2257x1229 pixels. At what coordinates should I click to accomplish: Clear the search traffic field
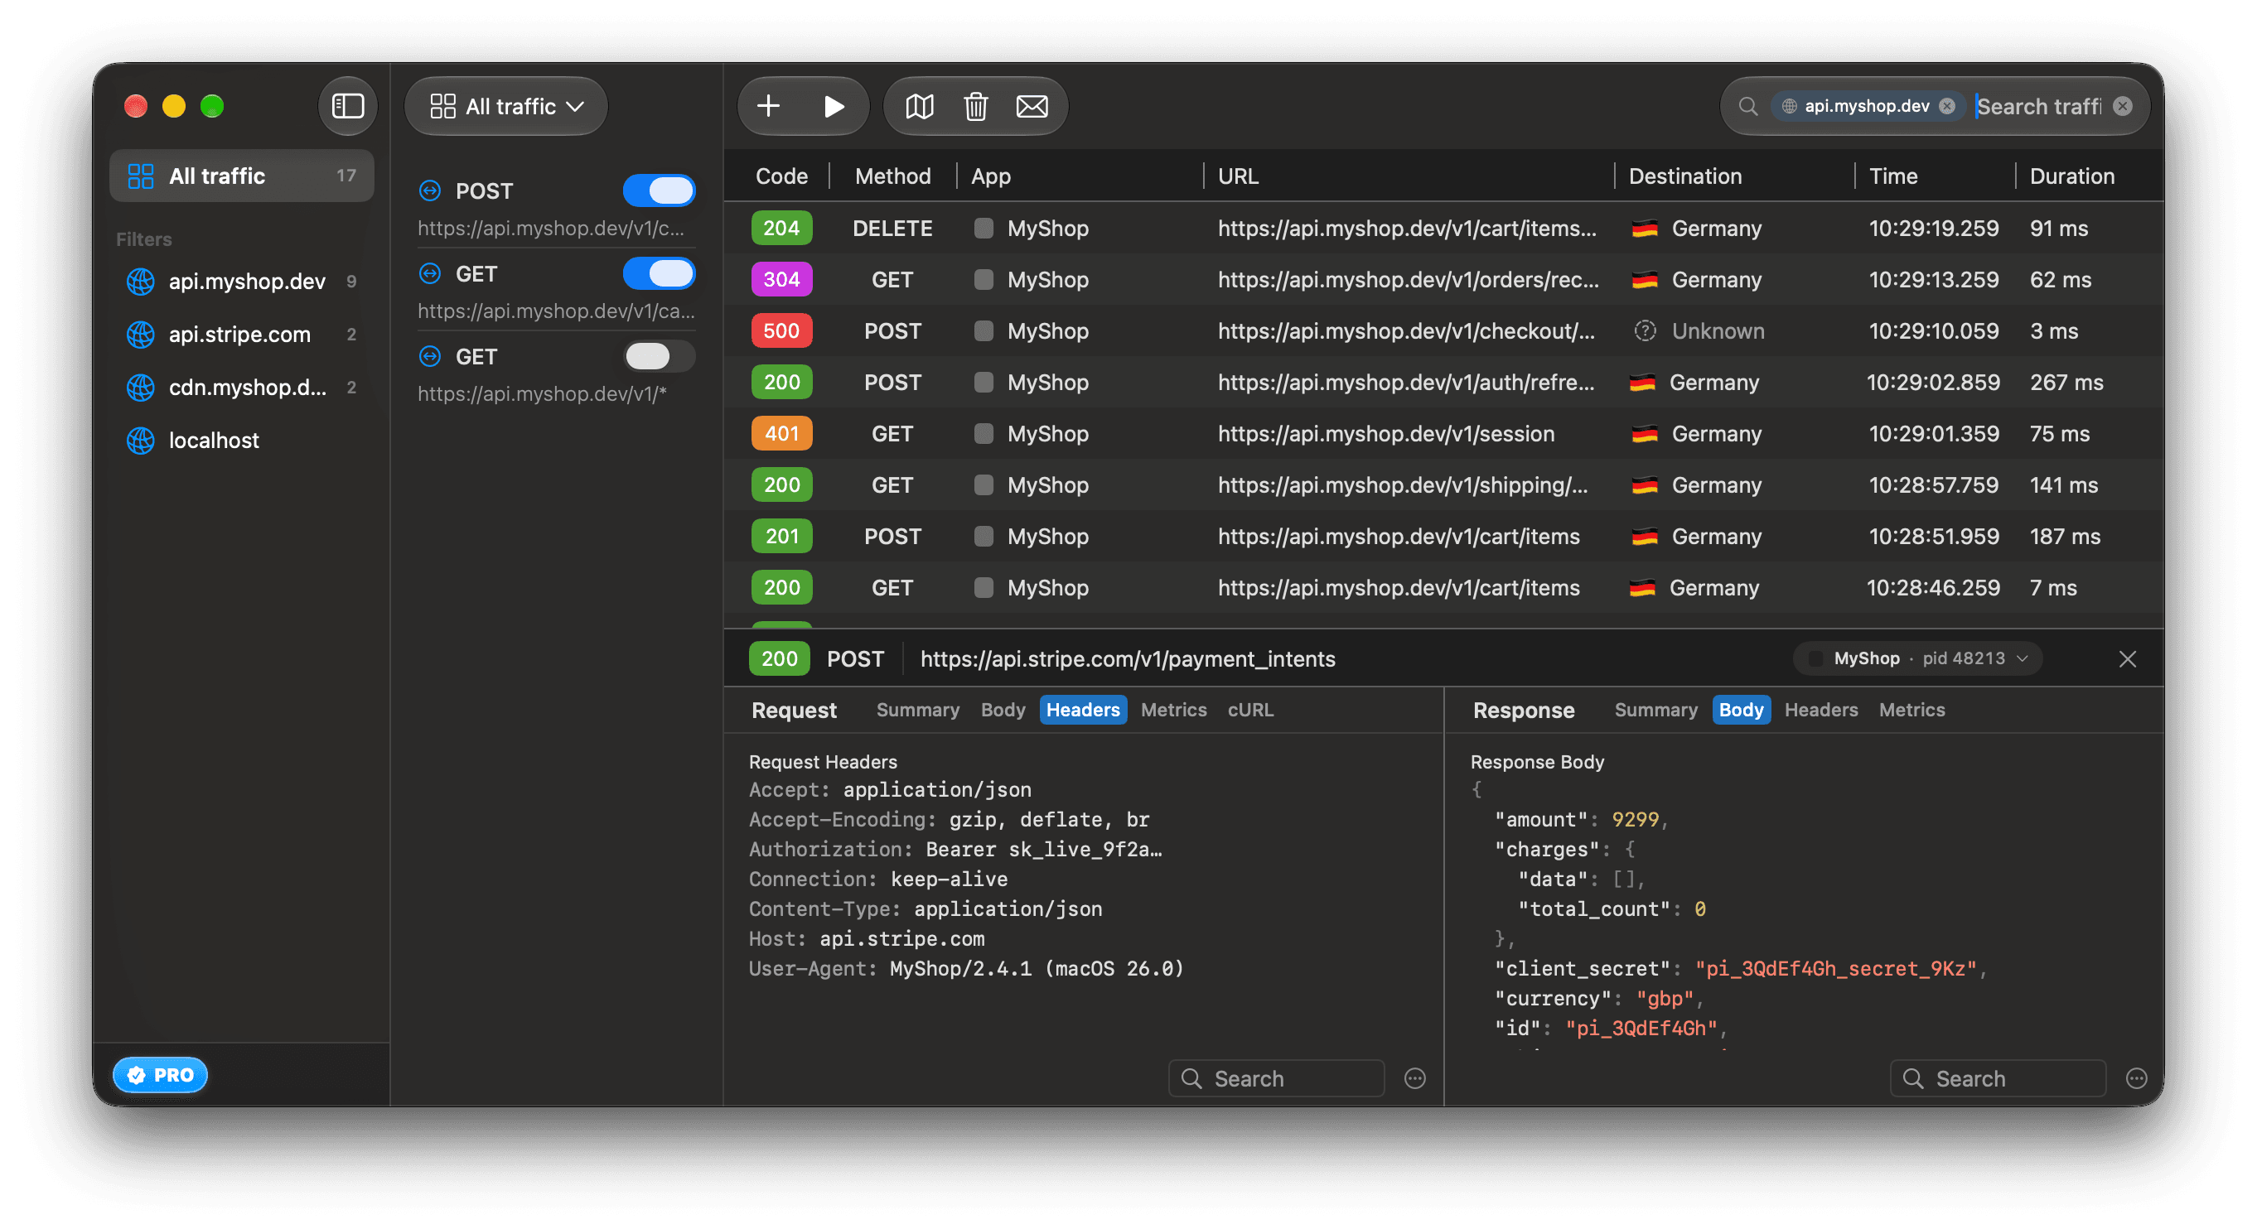click(2122, 106)
